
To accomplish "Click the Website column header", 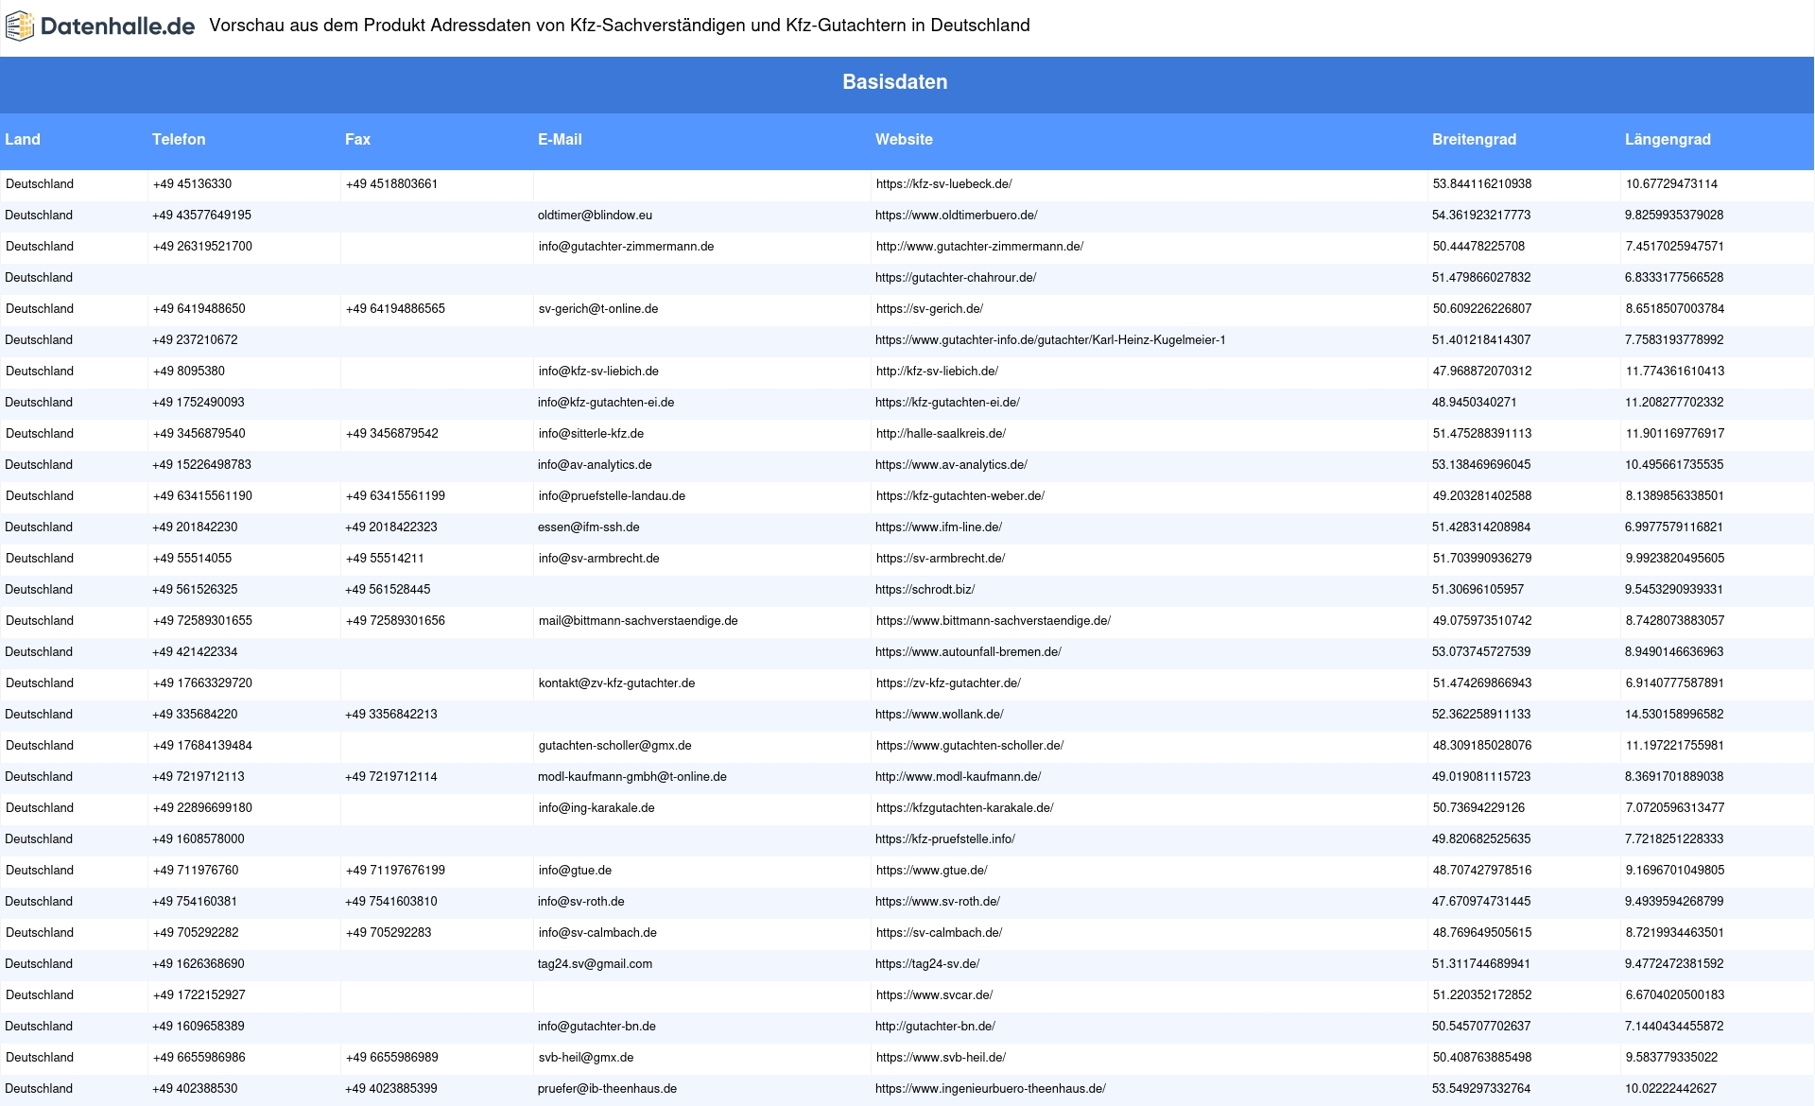I will [x=904, y=139].
